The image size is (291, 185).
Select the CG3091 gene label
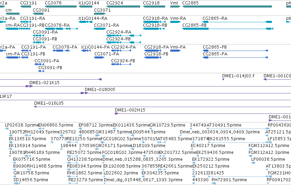tap(41, 10)
